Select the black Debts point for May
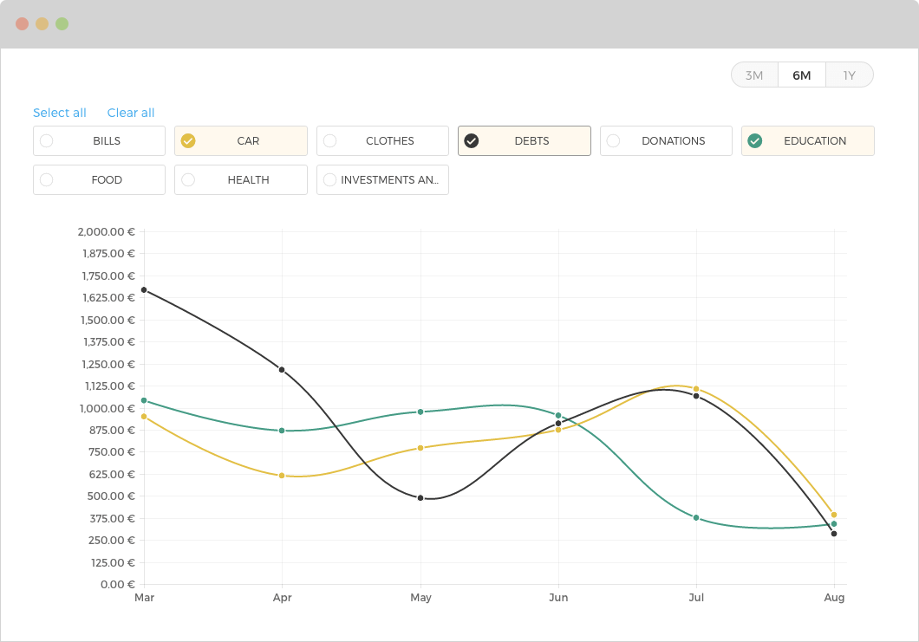This screenshot has height=642, width=919. [420, 498]
